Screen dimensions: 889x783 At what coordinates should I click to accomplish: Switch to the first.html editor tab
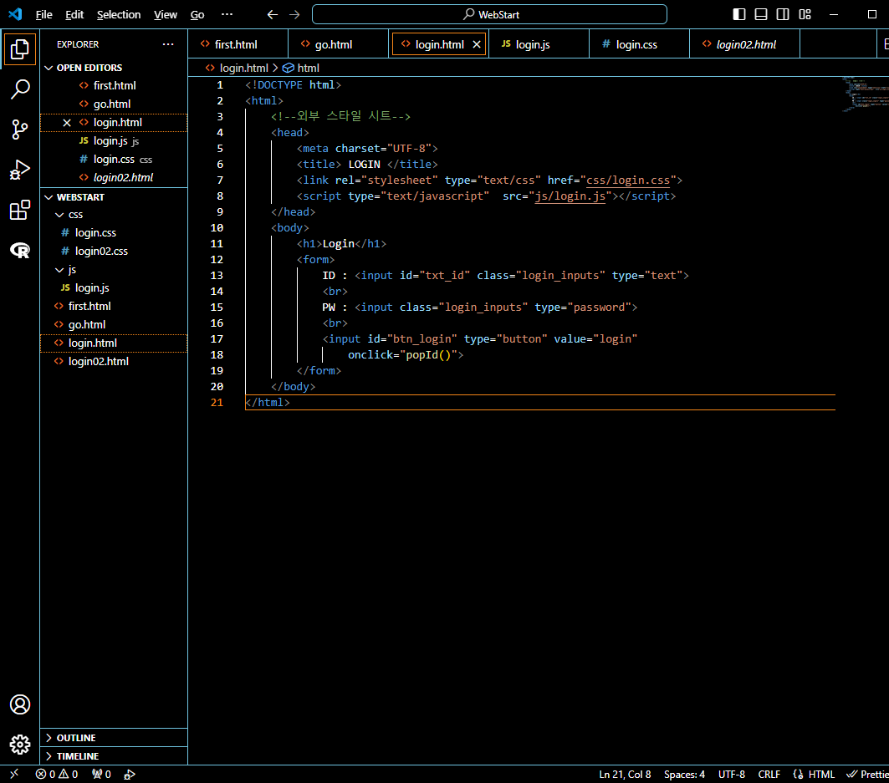point(238,44)
